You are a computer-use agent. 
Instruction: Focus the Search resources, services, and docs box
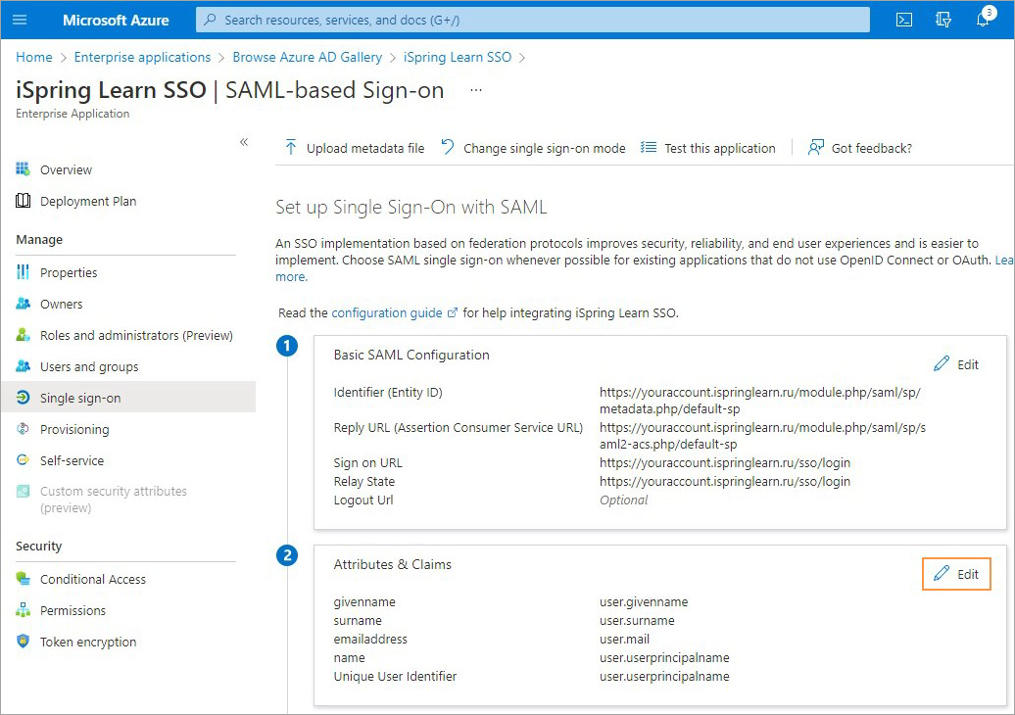click(533, 20)
